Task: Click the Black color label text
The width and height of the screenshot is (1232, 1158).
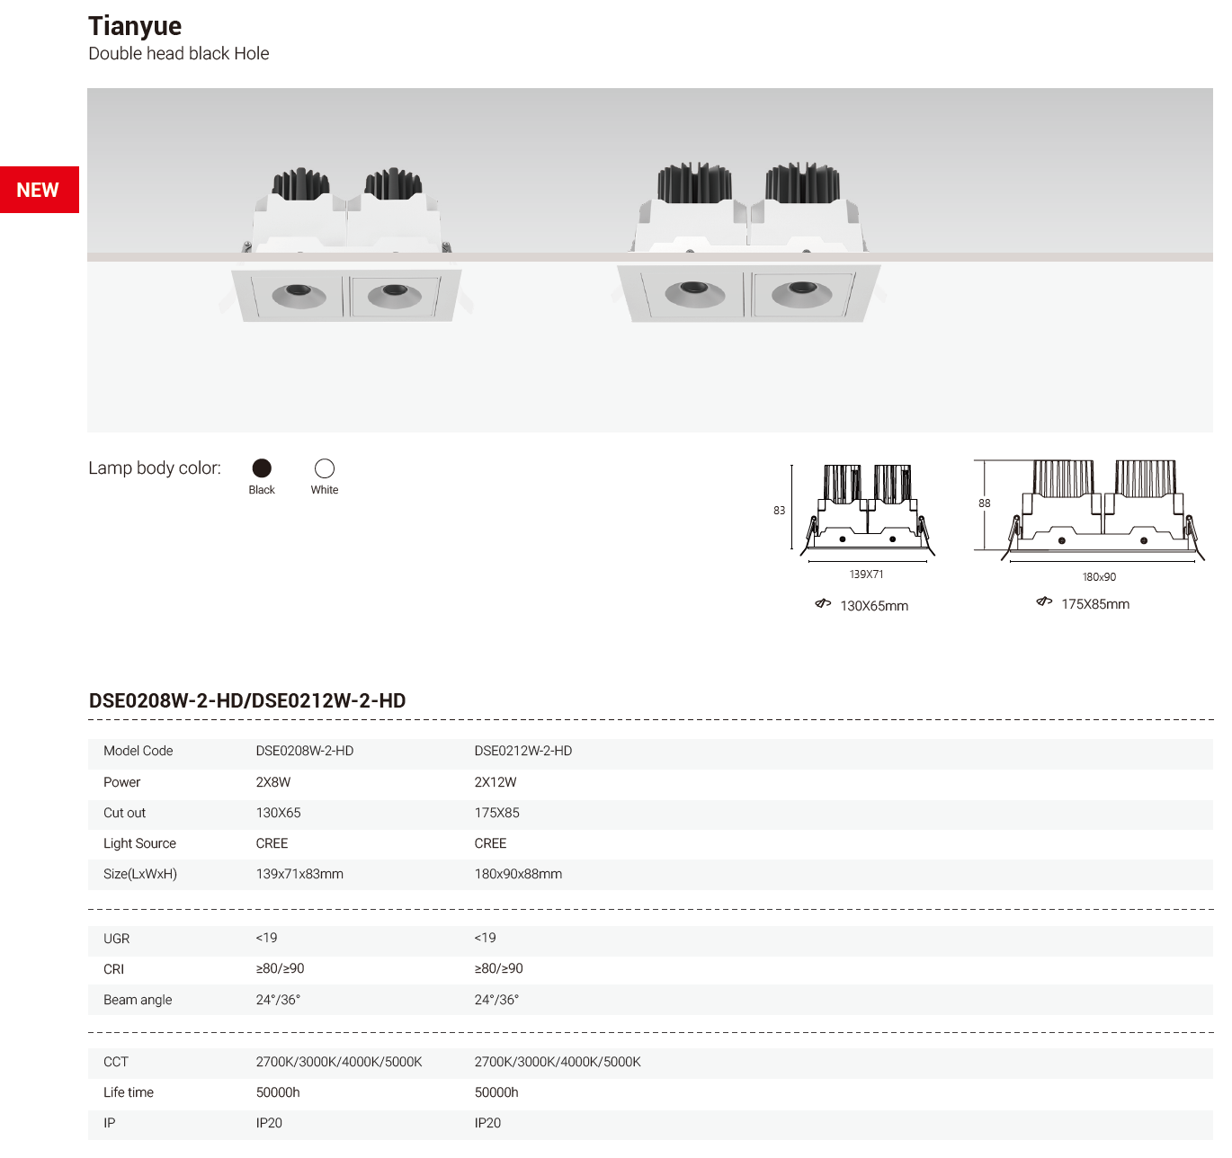Action: 262,490
